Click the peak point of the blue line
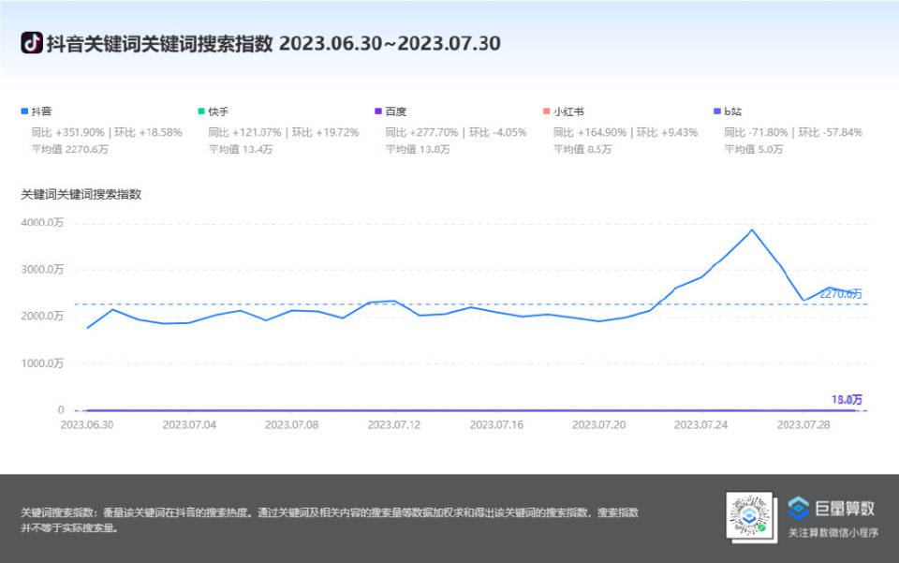This screenshot has height=563, width=899. pos(752,230)
